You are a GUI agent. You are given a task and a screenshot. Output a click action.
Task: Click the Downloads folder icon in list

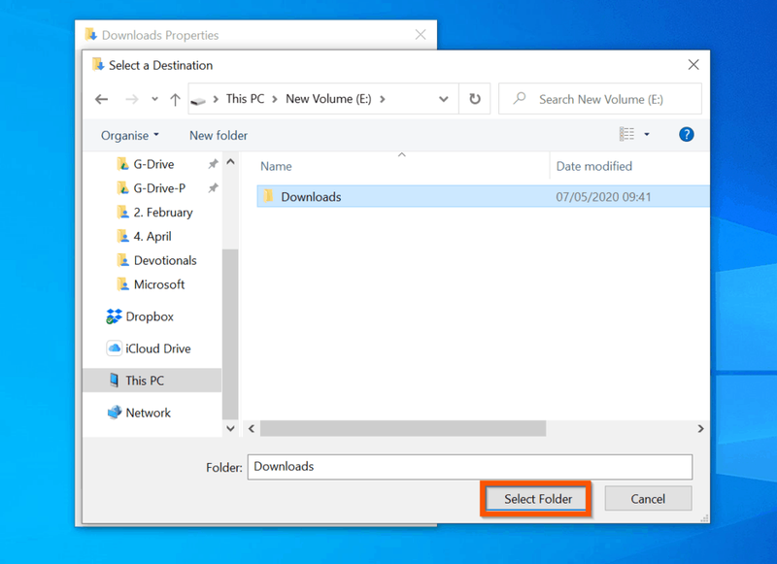coord(269,195)
